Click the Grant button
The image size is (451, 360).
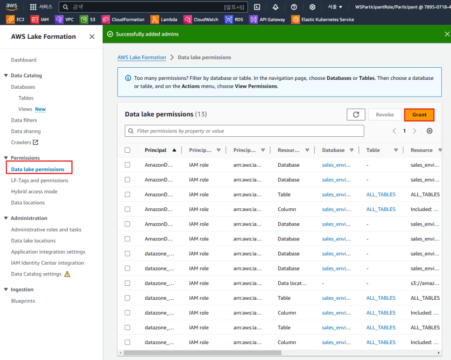(419, 114)
